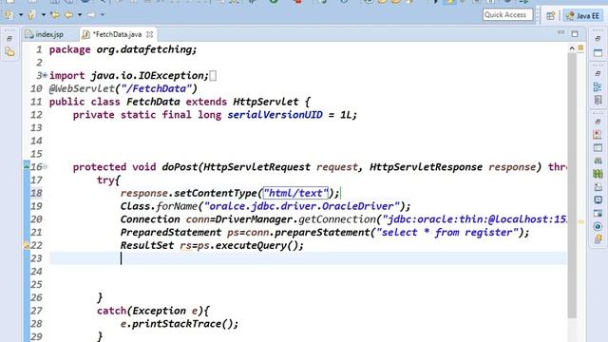Click the editor scrollbar up arrow

[x=572, y=48]
